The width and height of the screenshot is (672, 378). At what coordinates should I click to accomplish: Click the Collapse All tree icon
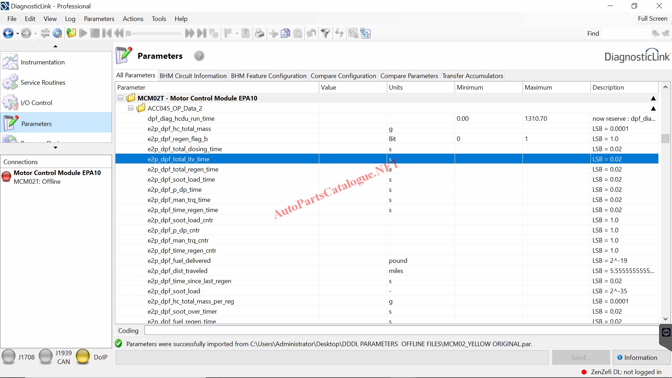pyautogui.click(x=365, y=34)
